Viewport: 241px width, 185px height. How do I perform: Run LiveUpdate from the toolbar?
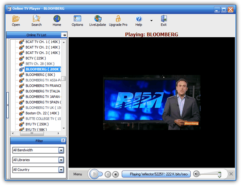click(x=98, y=21)
